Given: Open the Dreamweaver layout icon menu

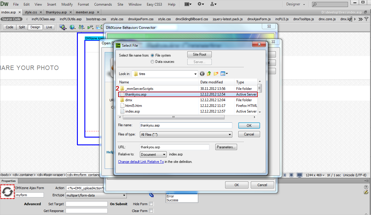Looking at the screenshot, I should (x=188, y=4).
